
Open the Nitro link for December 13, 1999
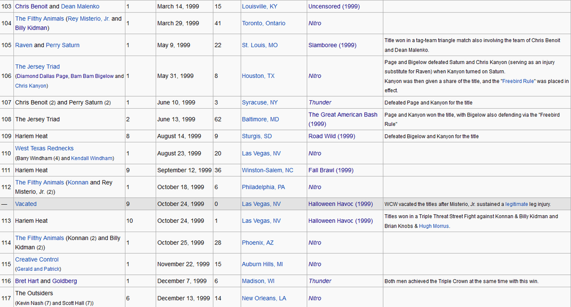(x=315, y=298)
